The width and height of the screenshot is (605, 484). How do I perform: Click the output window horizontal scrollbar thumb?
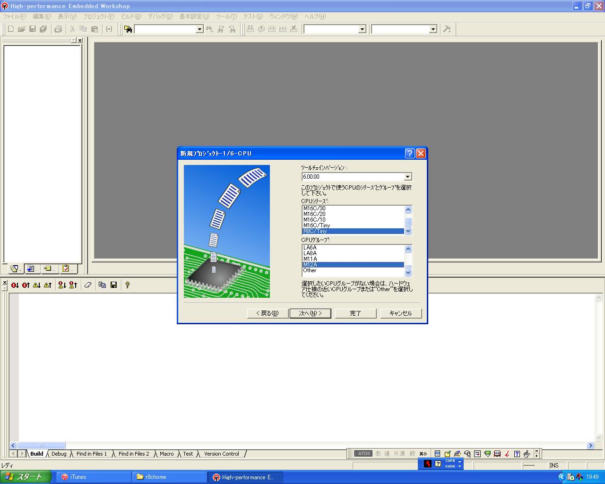click(x=42, y=445)
